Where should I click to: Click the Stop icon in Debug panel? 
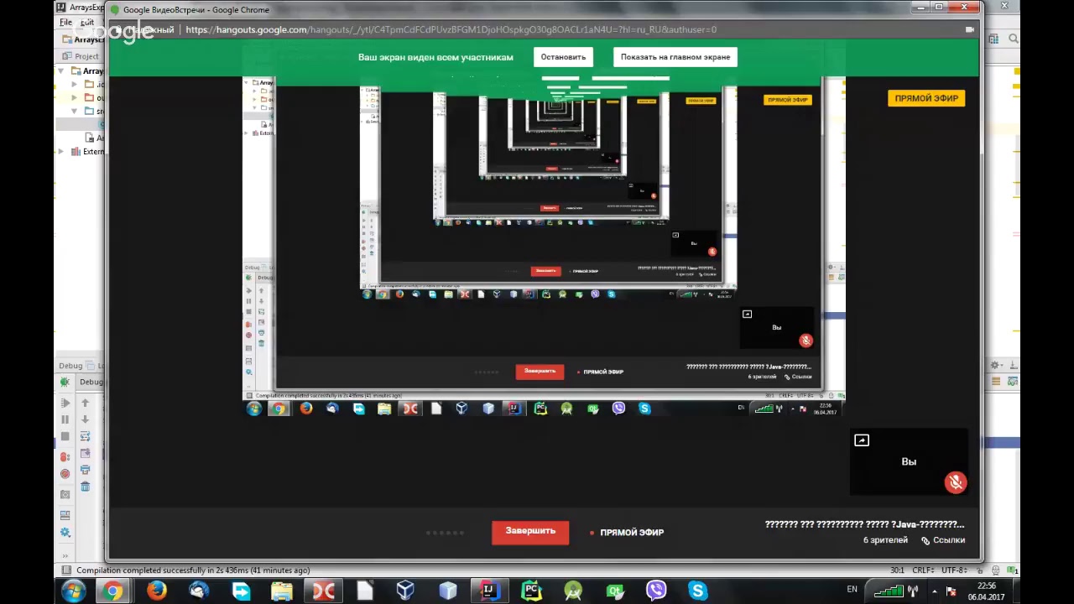tap(65, 437)
